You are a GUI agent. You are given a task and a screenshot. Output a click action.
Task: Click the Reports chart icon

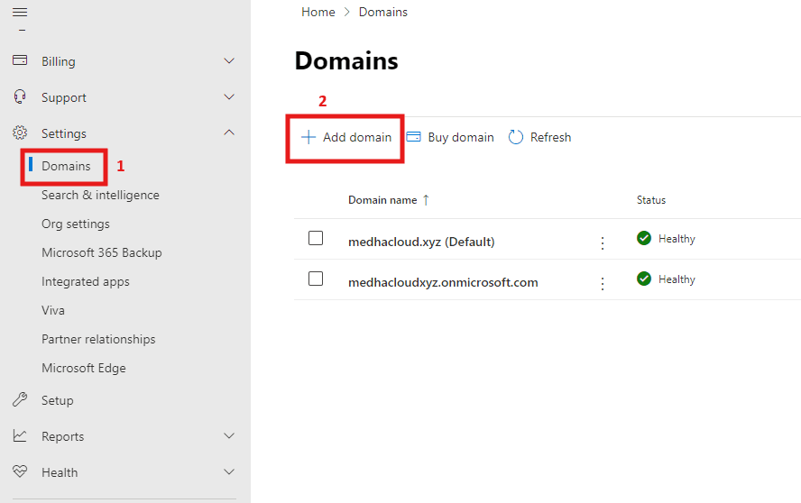coord(20,436)
